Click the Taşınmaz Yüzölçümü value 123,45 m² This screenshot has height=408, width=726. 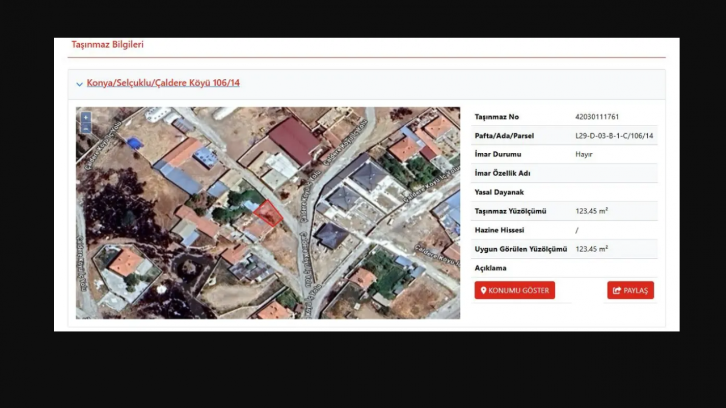591,211
